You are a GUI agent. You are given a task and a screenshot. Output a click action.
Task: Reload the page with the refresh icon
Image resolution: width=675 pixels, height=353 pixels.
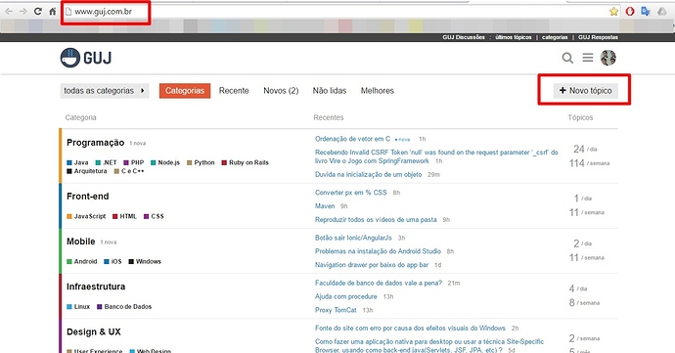pyautogui.click(x=38, y=11)
